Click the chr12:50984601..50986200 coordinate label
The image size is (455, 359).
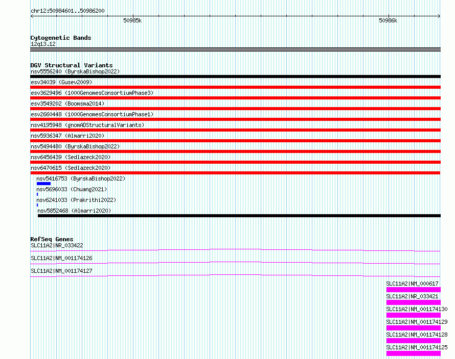67,11
